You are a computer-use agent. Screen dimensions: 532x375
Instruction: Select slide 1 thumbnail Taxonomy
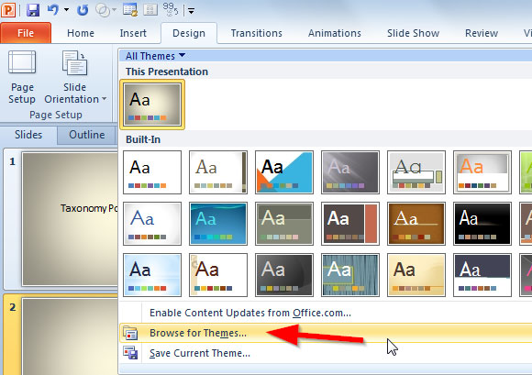pos(71,219)
